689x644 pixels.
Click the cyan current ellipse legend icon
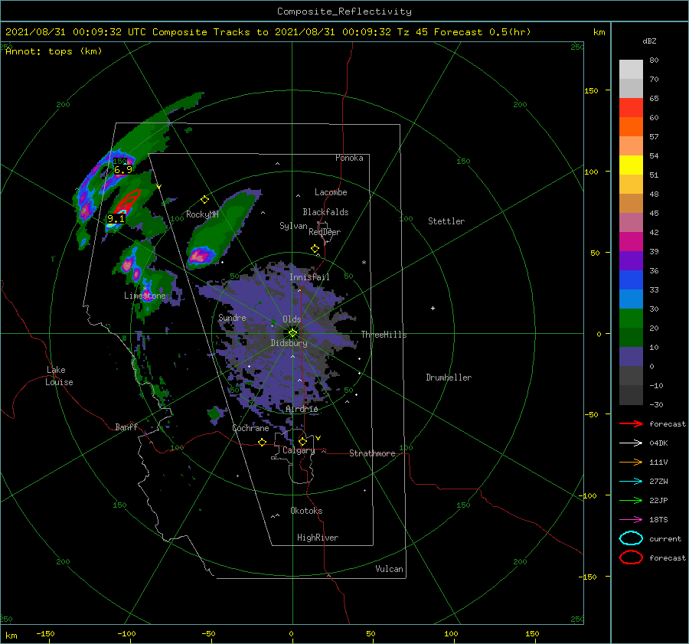631,538
